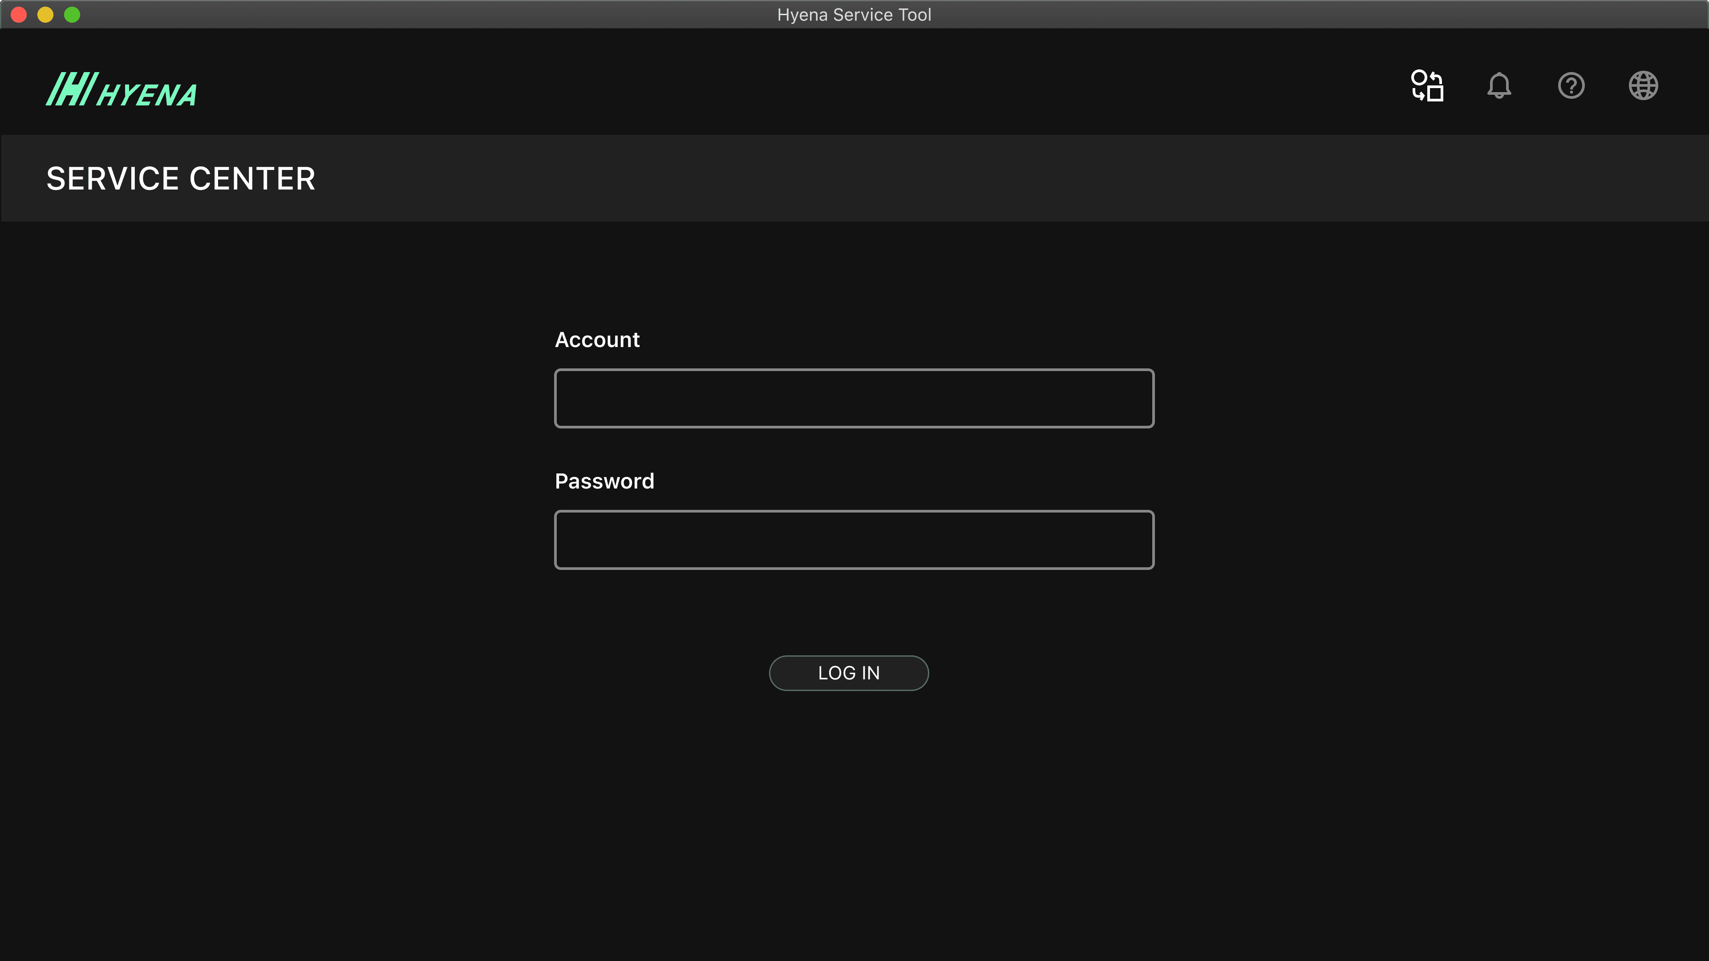Screen dimensions: 1709x961
Task: Minimize the window with the yellow button
Action: coord(46,14)
